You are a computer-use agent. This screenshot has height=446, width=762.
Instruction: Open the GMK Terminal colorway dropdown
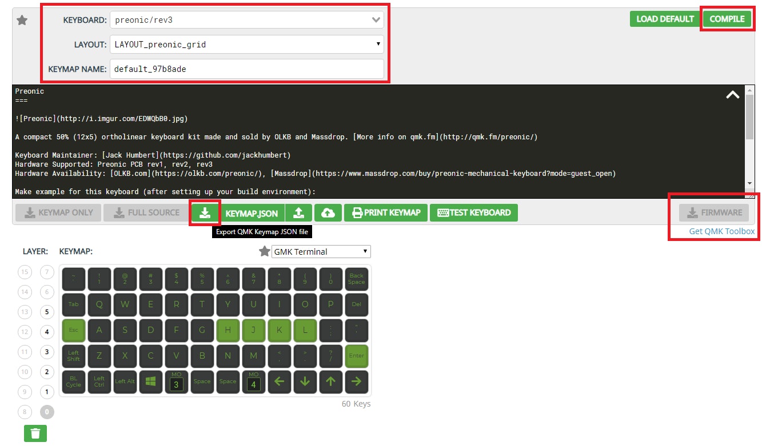tap(321, 251)
